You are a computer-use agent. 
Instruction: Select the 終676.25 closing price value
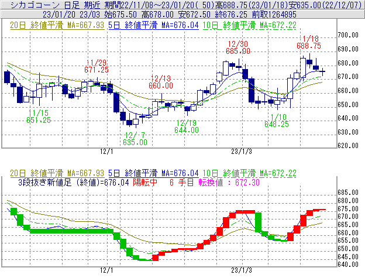[231, 15]
